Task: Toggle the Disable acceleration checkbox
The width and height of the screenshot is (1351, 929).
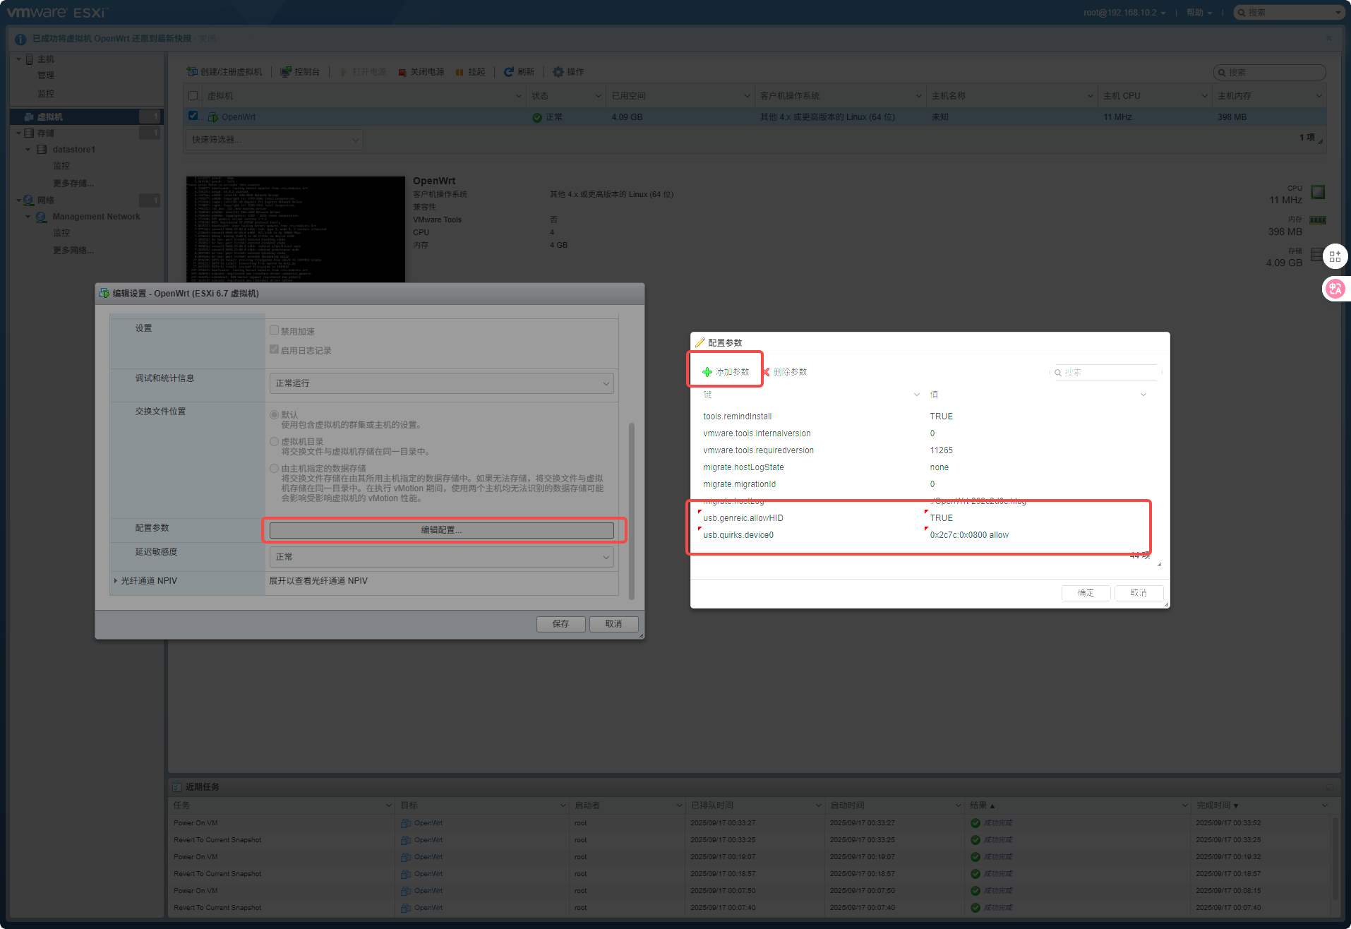Action: click(x=274, y=330)
